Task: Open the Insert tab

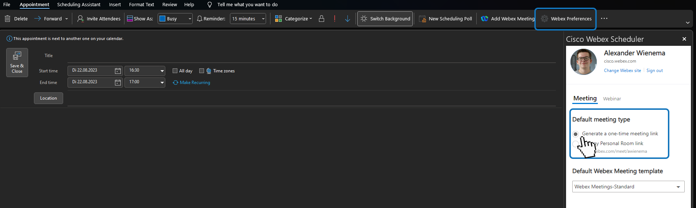Action: point(115,5)
